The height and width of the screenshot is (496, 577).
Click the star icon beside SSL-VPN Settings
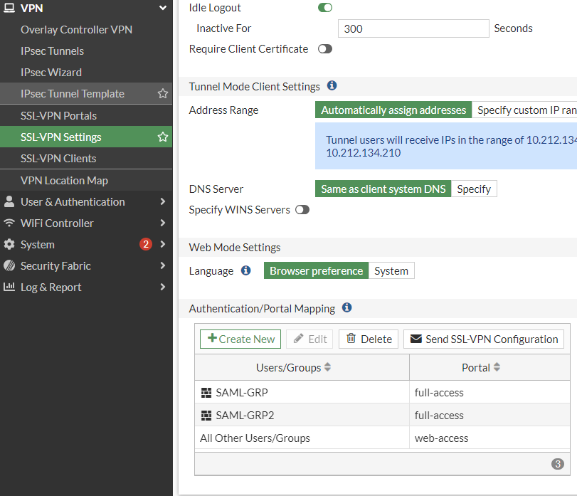pyautogui.click(x=162, y=137)
